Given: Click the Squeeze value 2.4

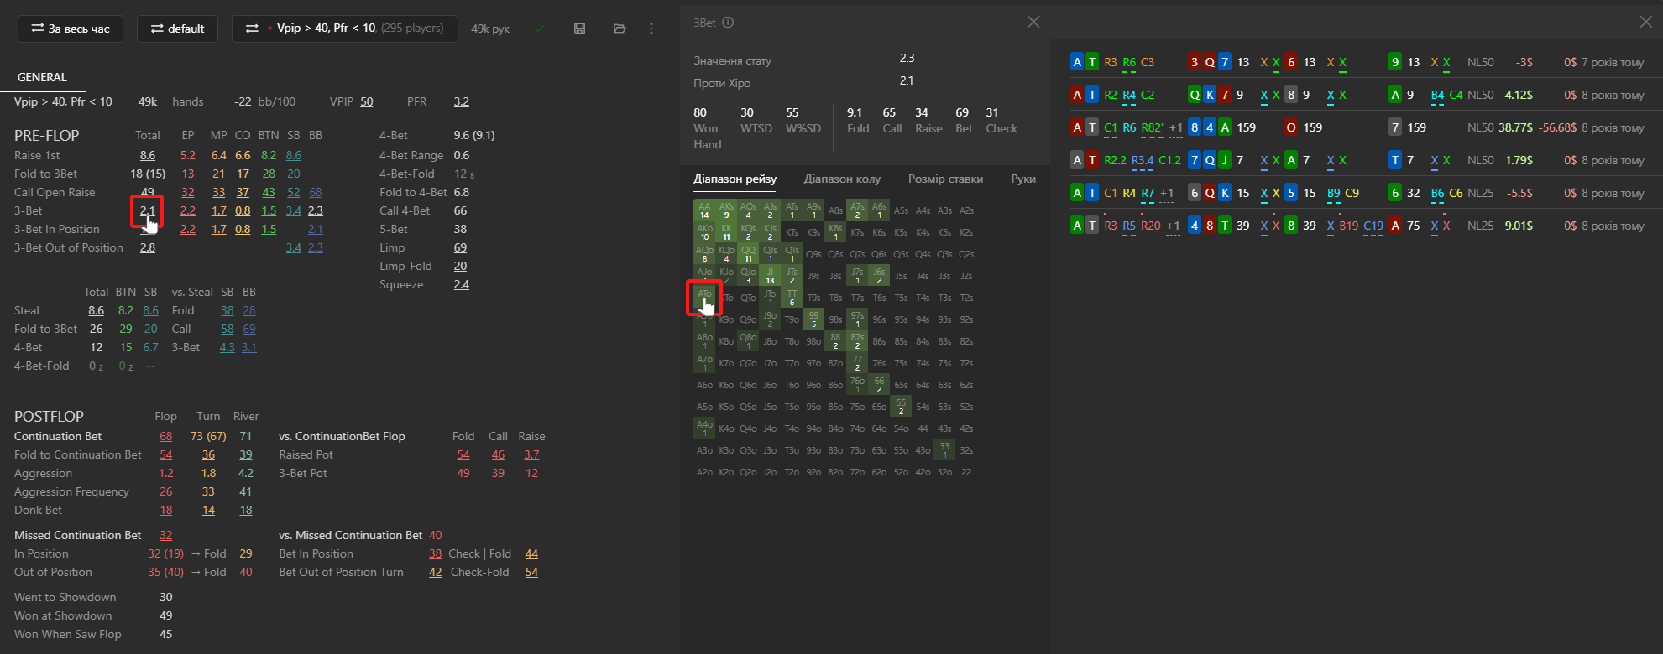Looking at the screenshot, I should coord(462,284).
